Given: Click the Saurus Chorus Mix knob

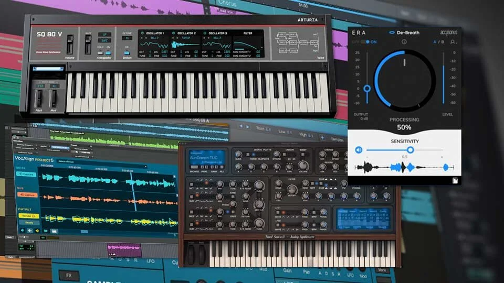Looking at the screenshot, I should (x=322, y=154).
